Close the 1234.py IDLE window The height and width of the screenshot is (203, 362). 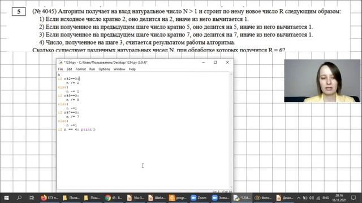[x=227, y=63]
